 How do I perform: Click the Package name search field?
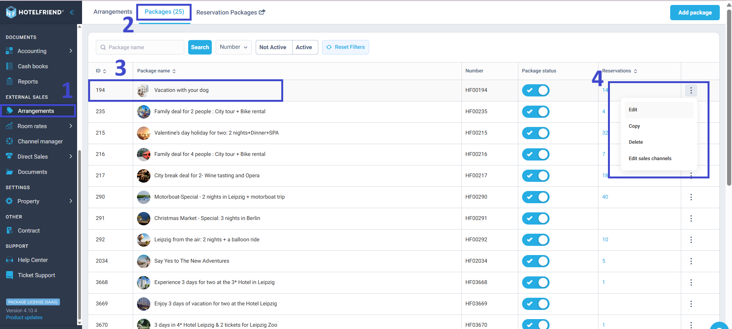coord(140,47)
